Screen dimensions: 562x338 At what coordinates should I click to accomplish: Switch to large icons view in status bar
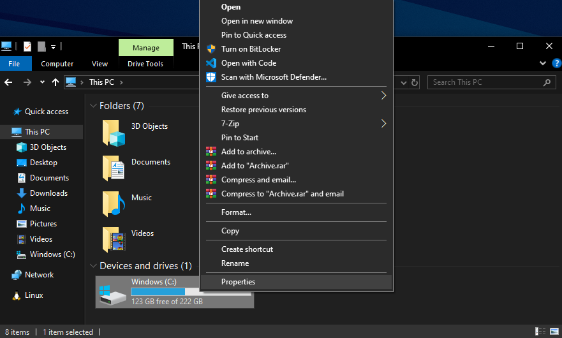[554, 331]
